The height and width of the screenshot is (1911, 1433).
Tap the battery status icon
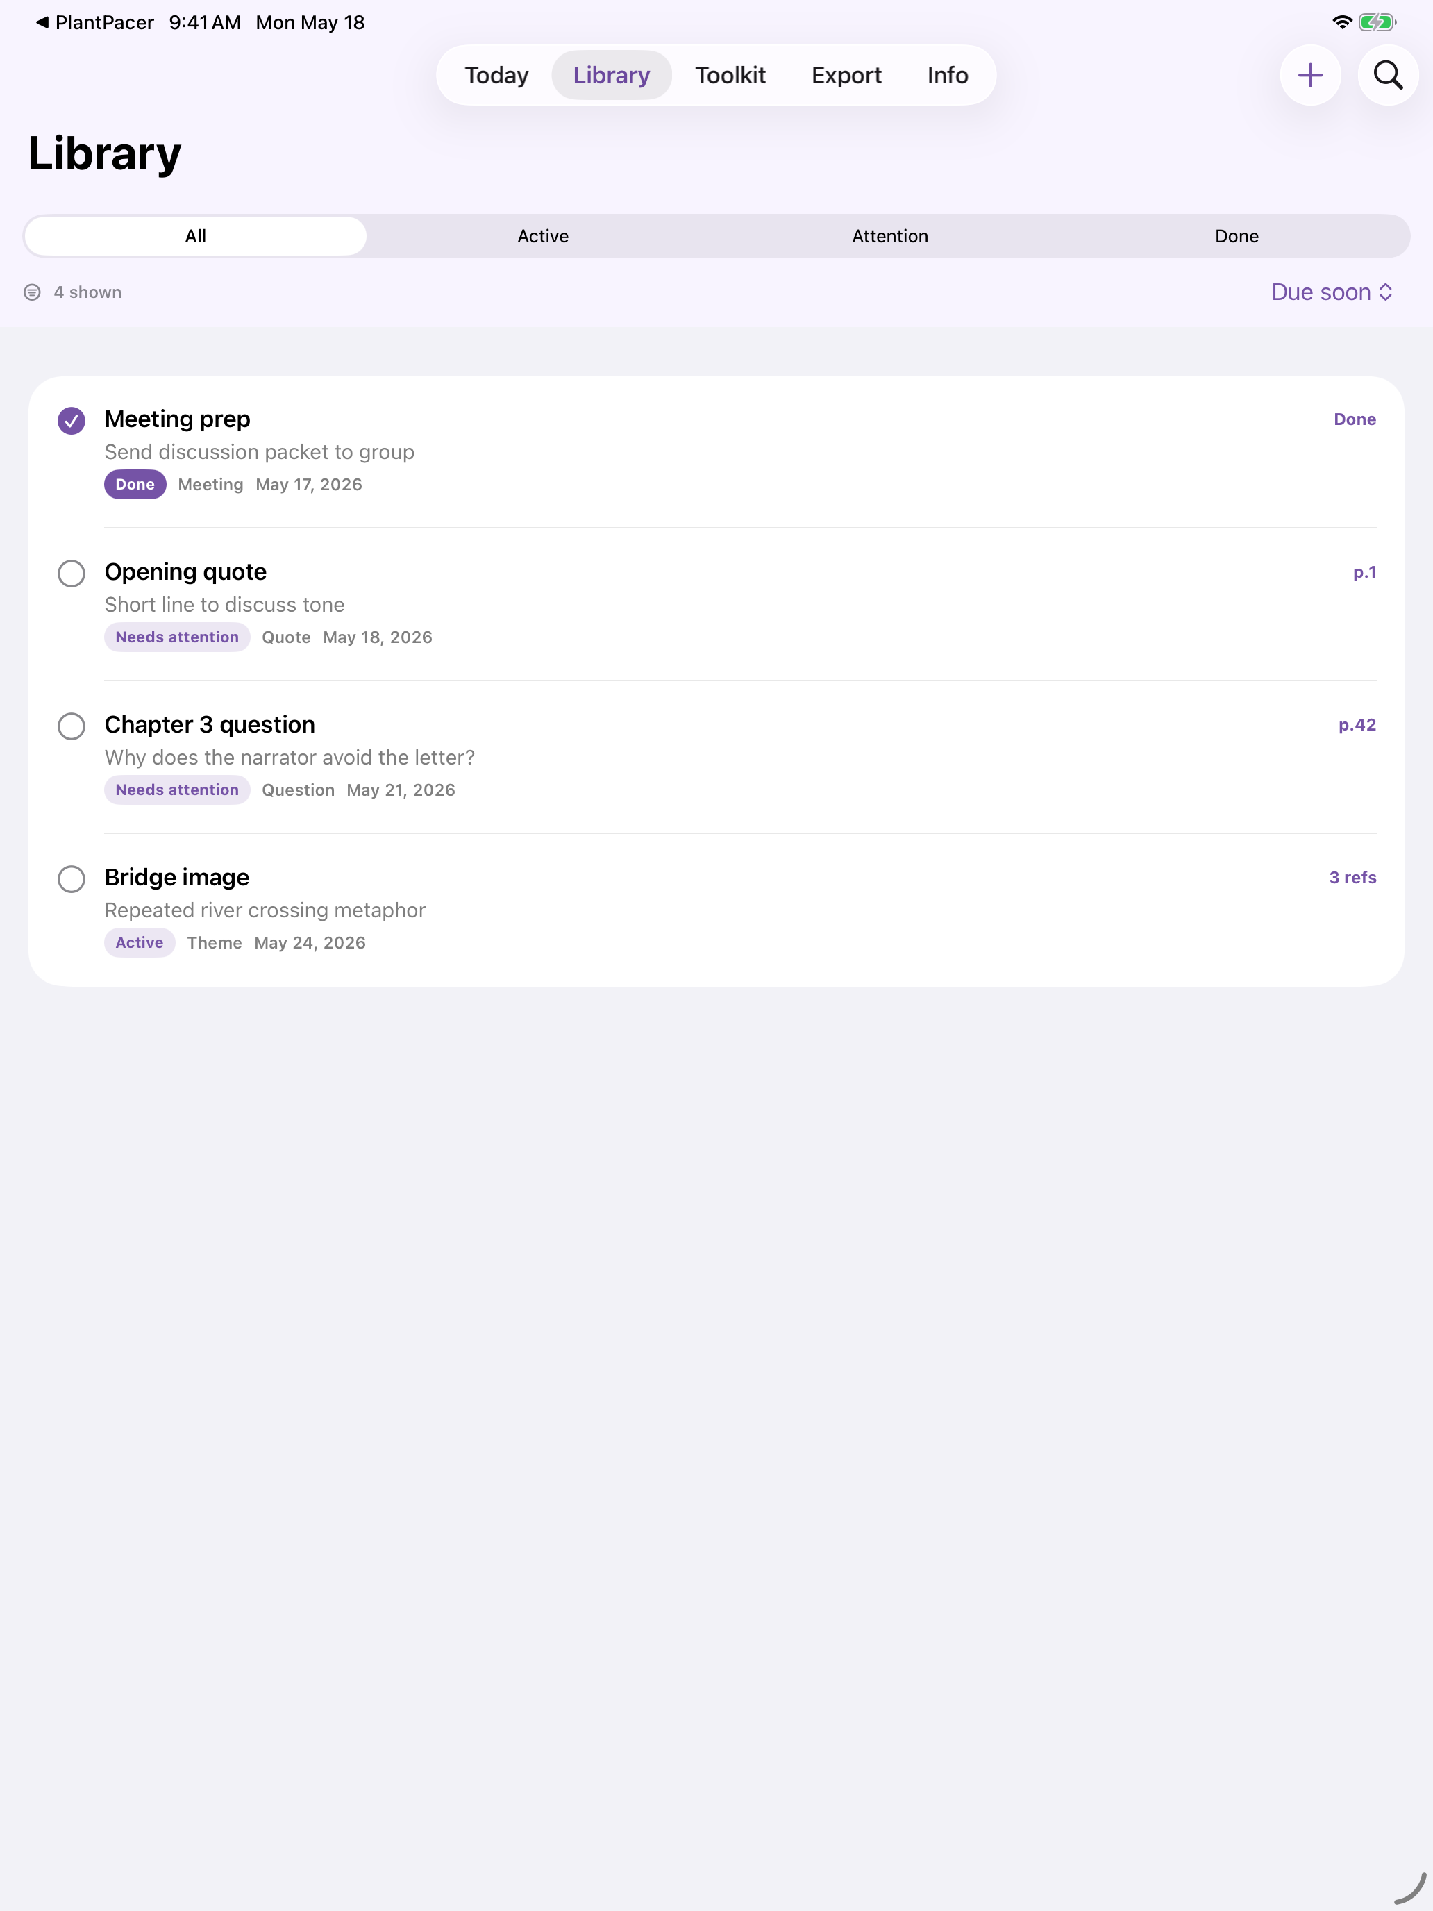pyautogui.click(x=1377, y=22)
